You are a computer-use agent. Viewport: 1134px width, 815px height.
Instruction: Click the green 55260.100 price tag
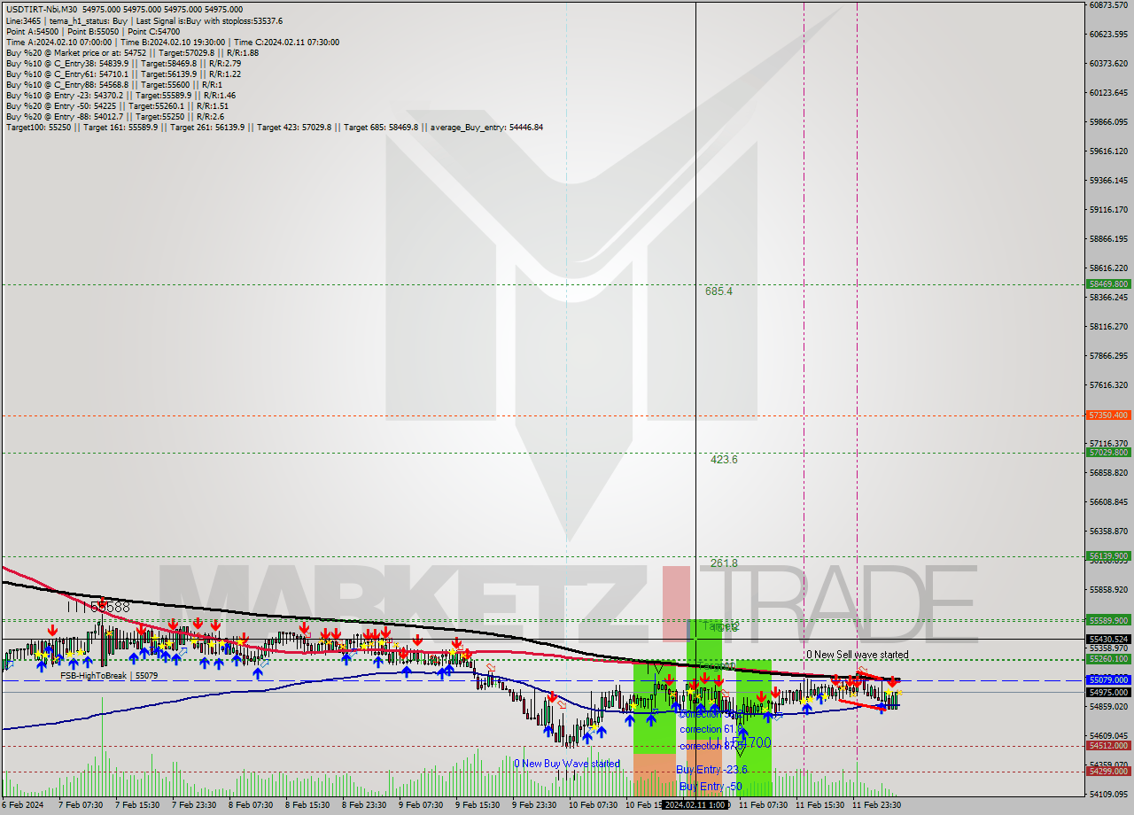coord(1107,659)
